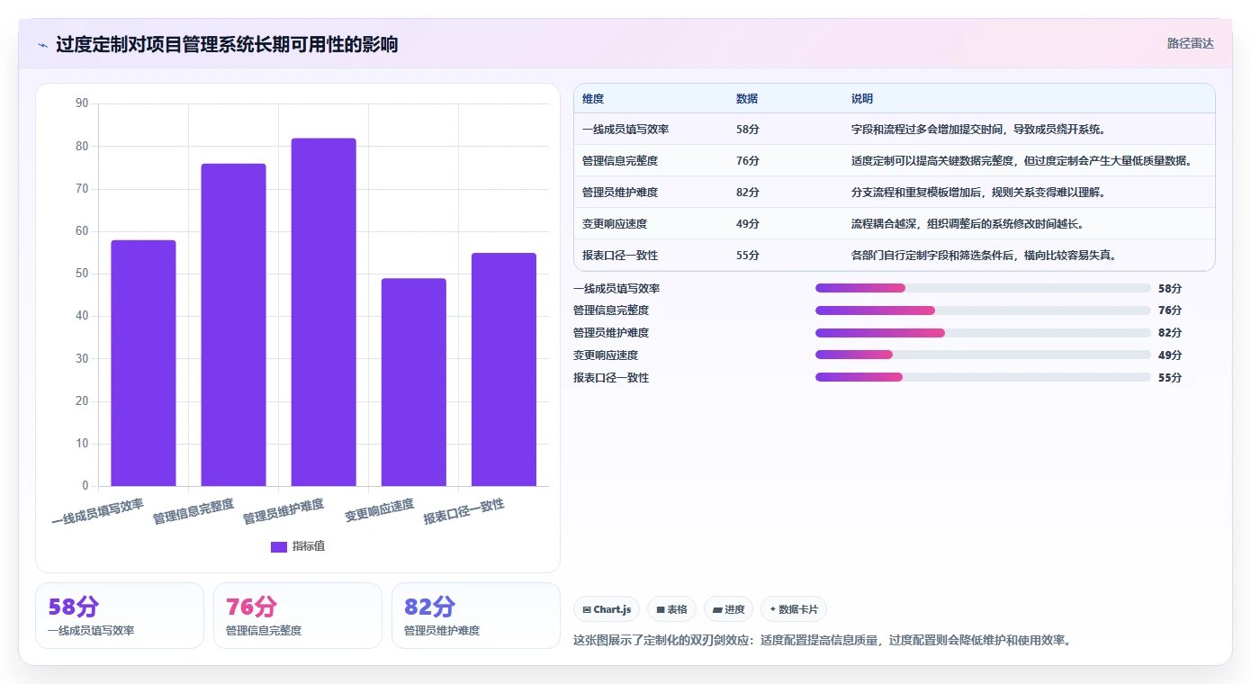This screenshot has width=1251, height=684.
Task: Click the summary sentence about 双刃剑效应
Action: 822,640
